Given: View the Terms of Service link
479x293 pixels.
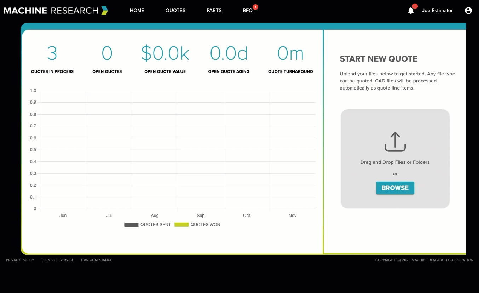Looking at the screenshot, I should 57,260.
